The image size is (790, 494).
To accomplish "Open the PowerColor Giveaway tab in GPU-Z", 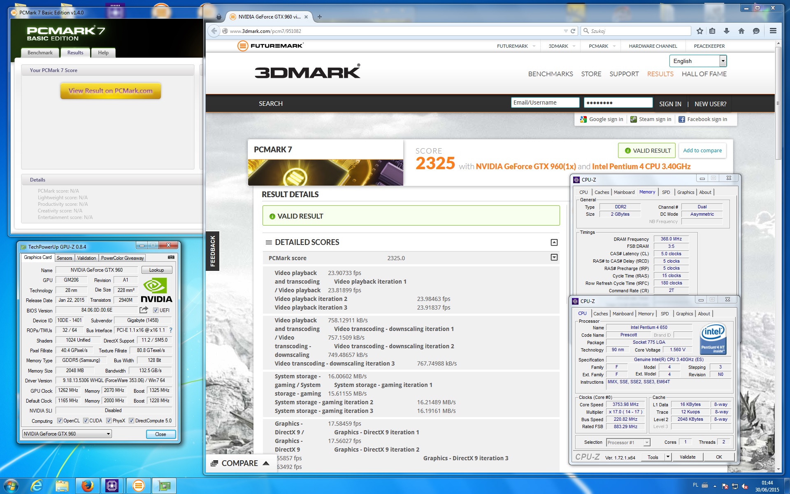I will pos(122,258).
